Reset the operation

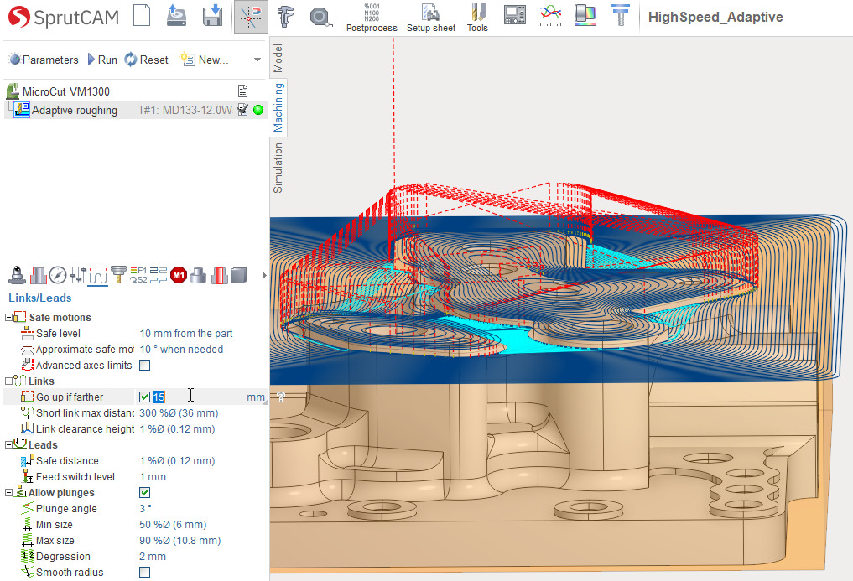tap(146, 60)
